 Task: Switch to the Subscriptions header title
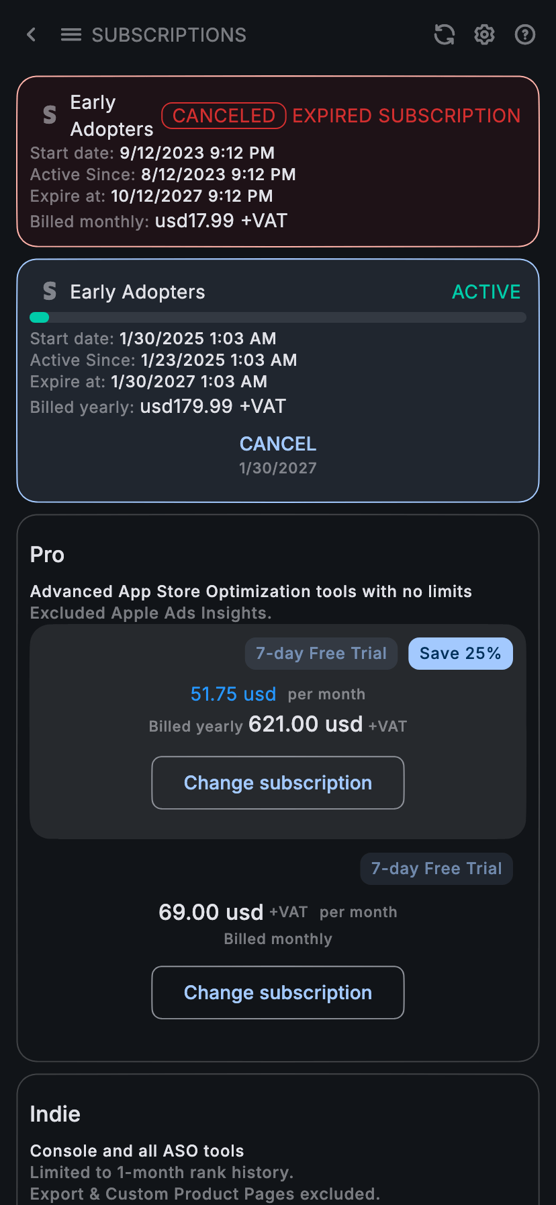pos(169,34)
